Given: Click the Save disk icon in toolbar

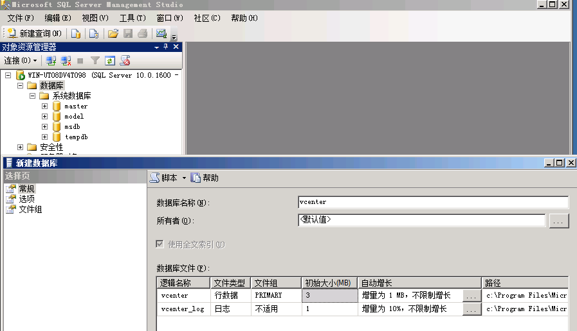Looking at the screenshot, I should click(x=128, y=33).
